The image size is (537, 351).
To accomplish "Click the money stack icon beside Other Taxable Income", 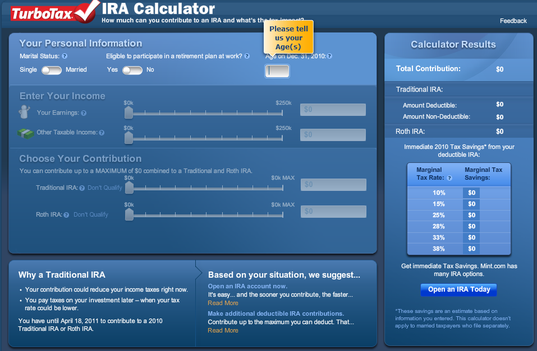I will 26,133.
